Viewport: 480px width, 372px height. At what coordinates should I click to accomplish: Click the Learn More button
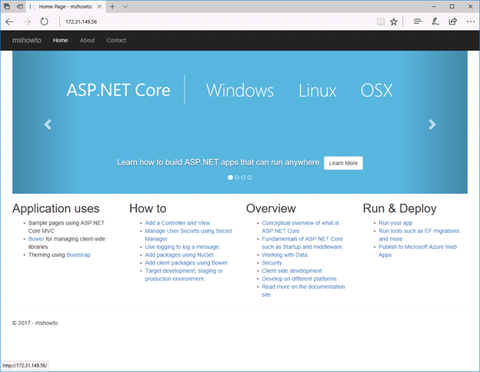(343, 163)
